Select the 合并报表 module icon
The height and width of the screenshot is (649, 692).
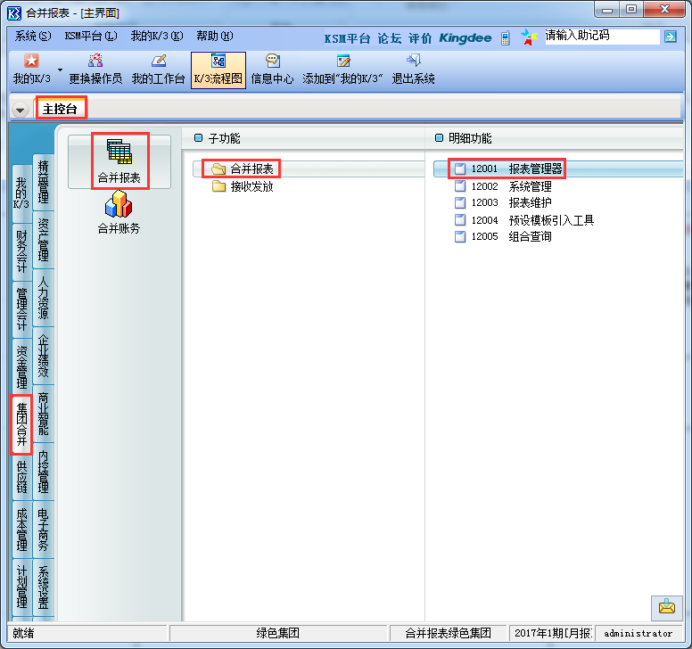(x=119, y=161)
